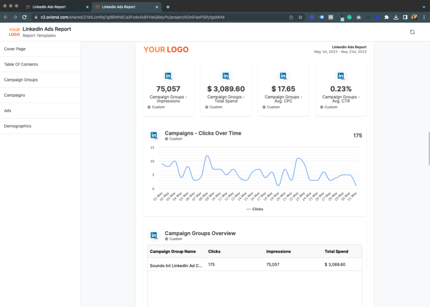Go back to the previous page
Viewport: 430px width, 307px height.
tap(6, 17)
